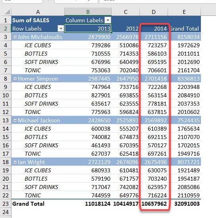Collapse the Michael Jackson group
This screenshot has height=218, width=216.
[x=15, y=121]
